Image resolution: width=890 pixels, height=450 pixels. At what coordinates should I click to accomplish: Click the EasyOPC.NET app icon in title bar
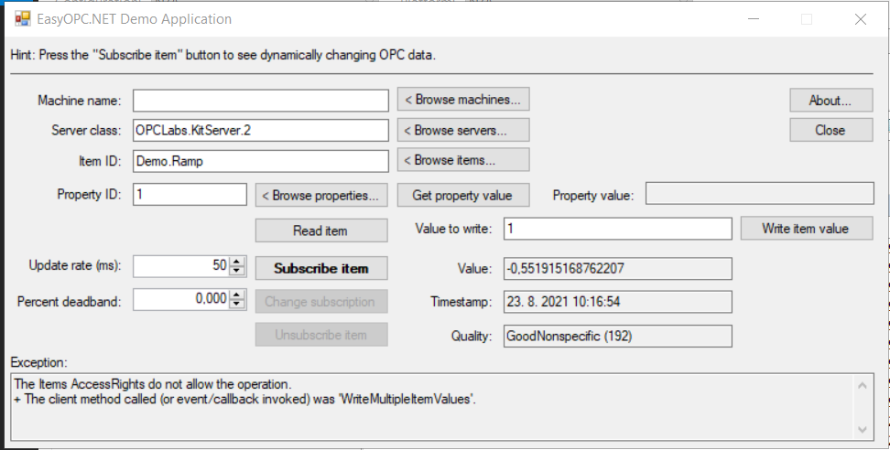tap(23, 18)
